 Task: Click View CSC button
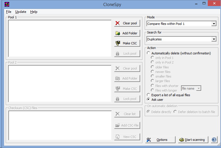click(127, 137)
